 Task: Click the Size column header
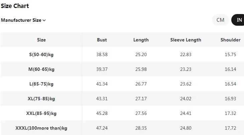41,40
